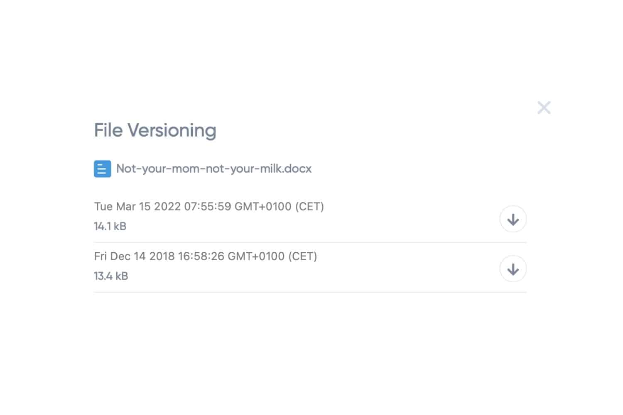The height and width of the screenshot is (415, 623).
Task: Click the year 2022 in first entry
Action: (x=167, y=206)
